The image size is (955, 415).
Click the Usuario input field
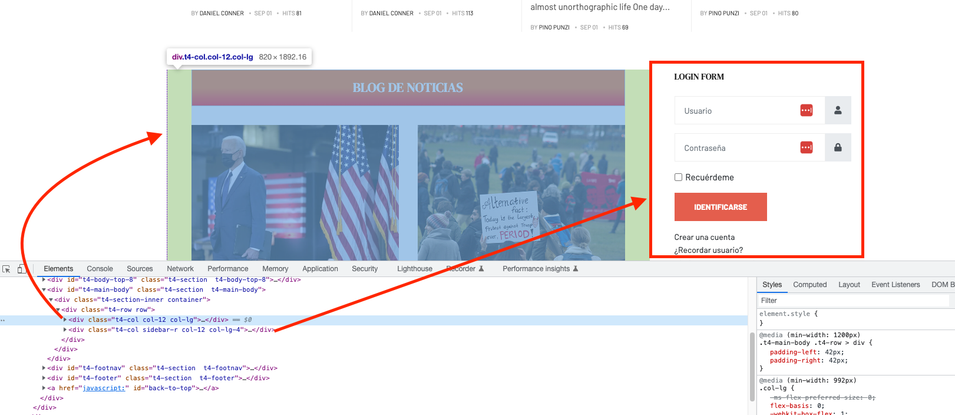click(x=749, y=110)
